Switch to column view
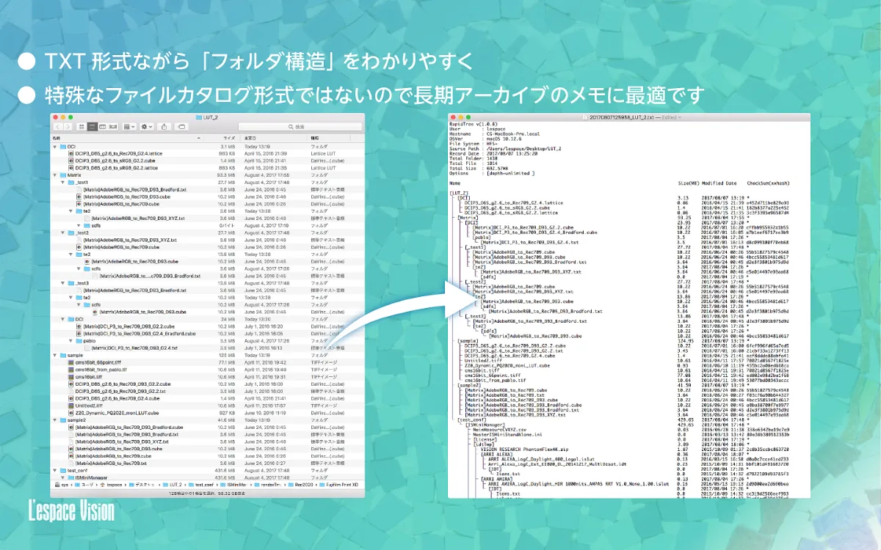The height and width of the screenshot is (550, 881). click(102, 126)
